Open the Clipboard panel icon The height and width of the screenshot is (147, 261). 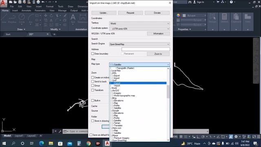pyautogui.click(x=236, y=18)
